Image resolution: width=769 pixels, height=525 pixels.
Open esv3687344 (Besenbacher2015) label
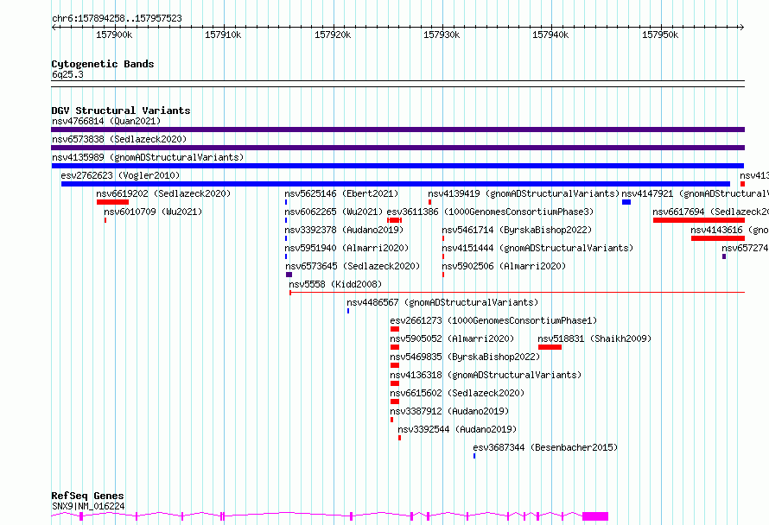tap(545, 447)
